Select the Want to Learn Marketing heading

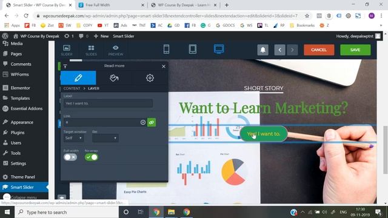point(263,108)
